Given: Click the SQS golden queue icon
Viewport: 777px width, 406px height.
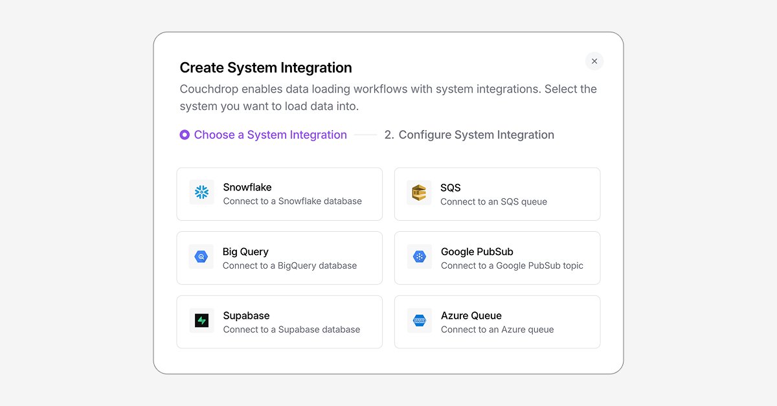Looking at the screenshot, I should [419, 193].
